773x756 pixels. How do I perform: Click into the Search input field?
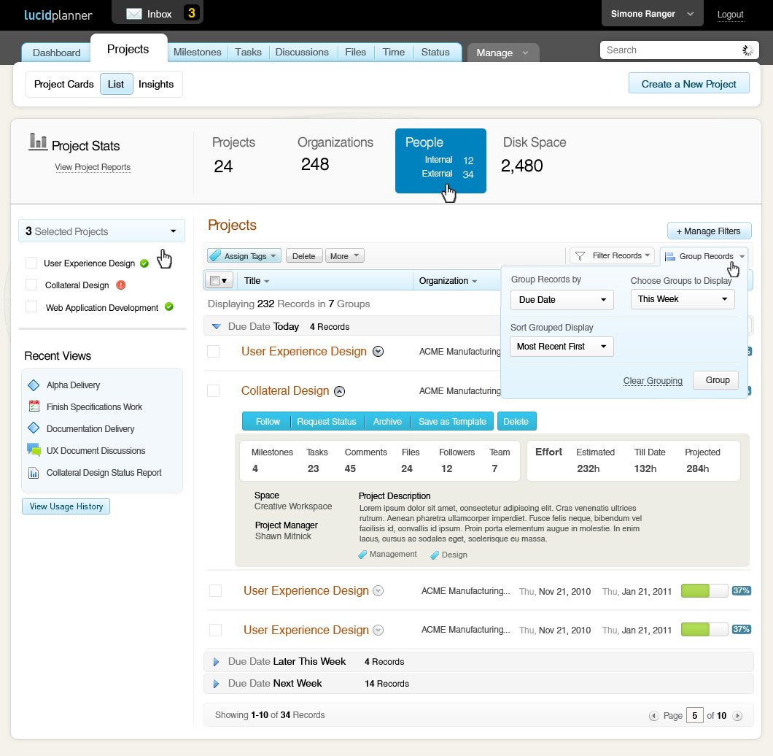point(667,50)
